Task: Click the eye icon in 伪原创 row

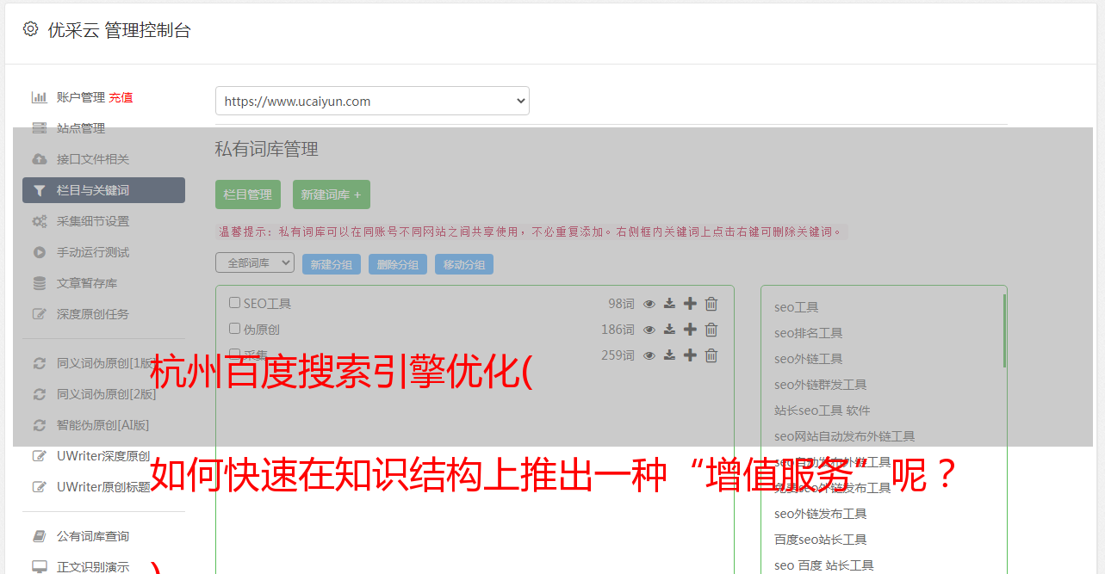Action: (649, 330)
